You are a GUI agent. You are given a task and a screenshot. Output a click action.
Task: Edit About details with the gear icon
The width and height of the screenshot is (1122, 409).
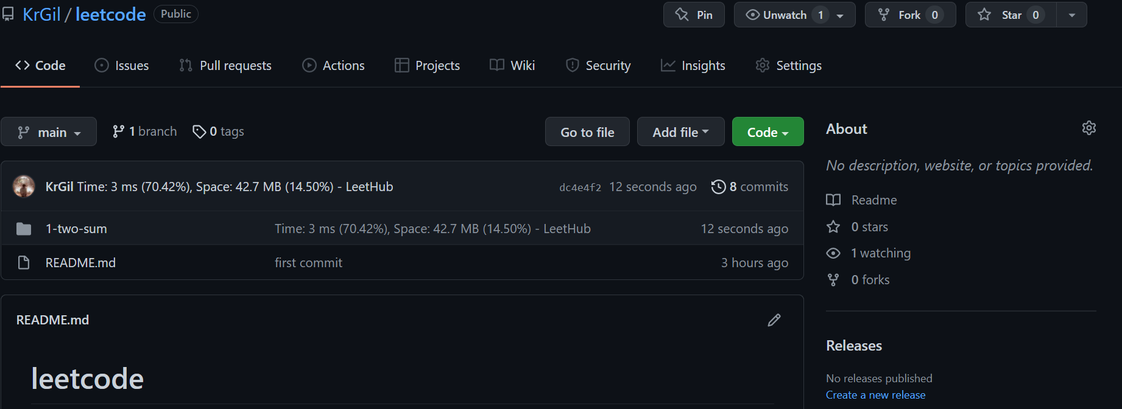(x=1089, y=128)
